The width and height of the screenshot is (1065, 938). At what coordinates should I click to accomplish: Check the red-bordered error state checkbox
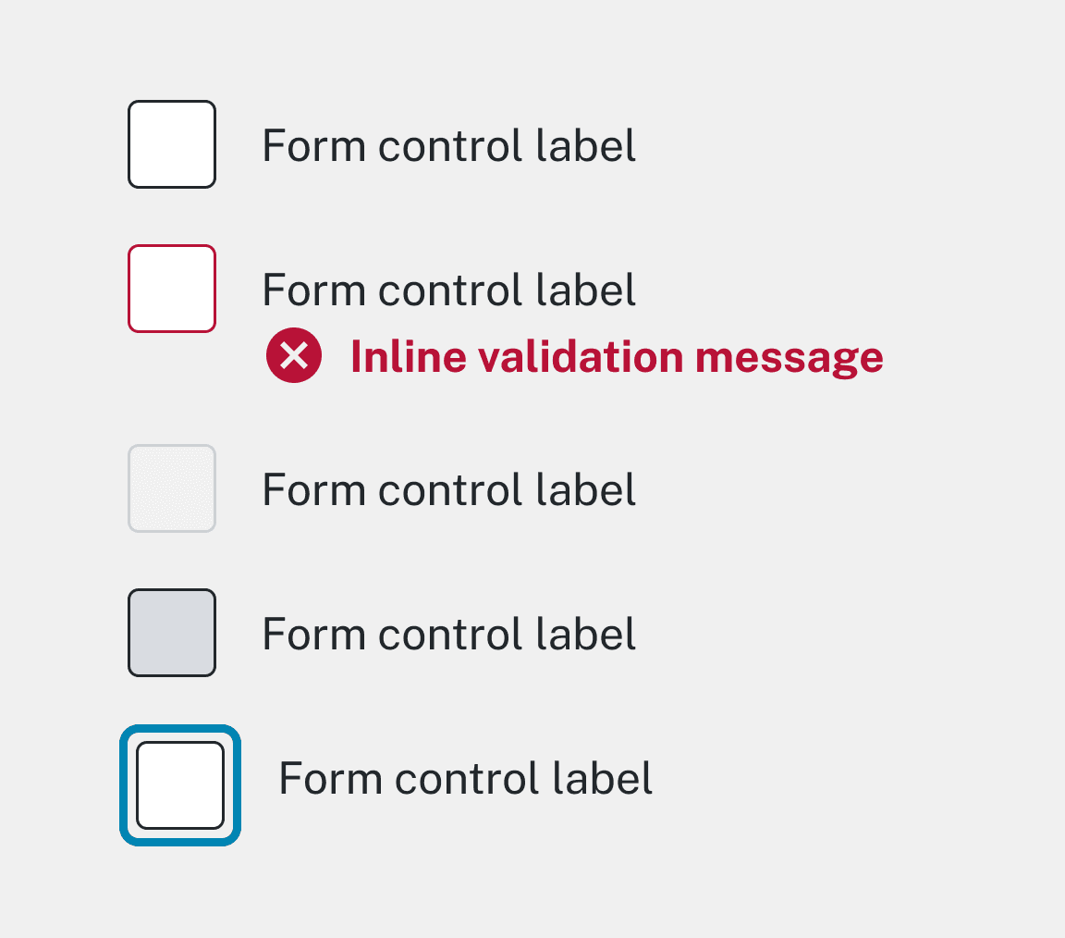click(172, 289)
